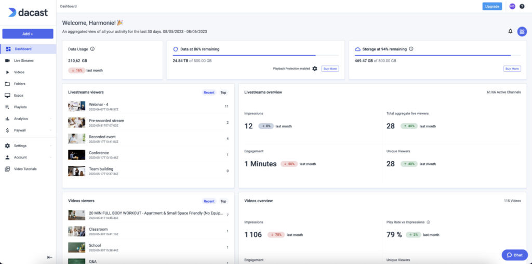Open Live Streams in the sidebar

pos(23,61)
